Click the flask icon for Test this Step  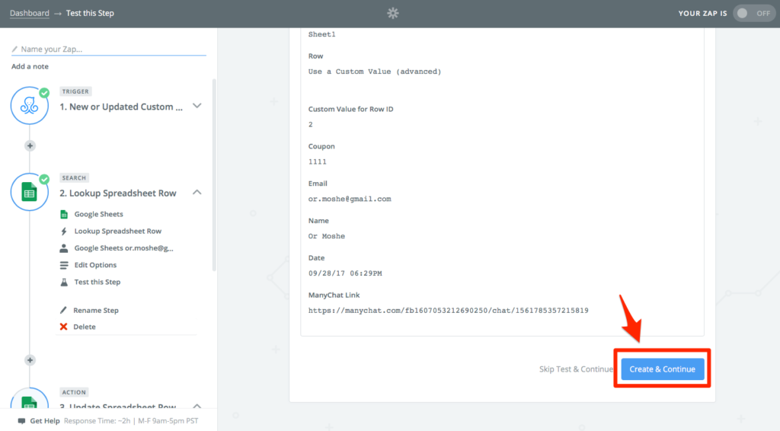(64, 282)
